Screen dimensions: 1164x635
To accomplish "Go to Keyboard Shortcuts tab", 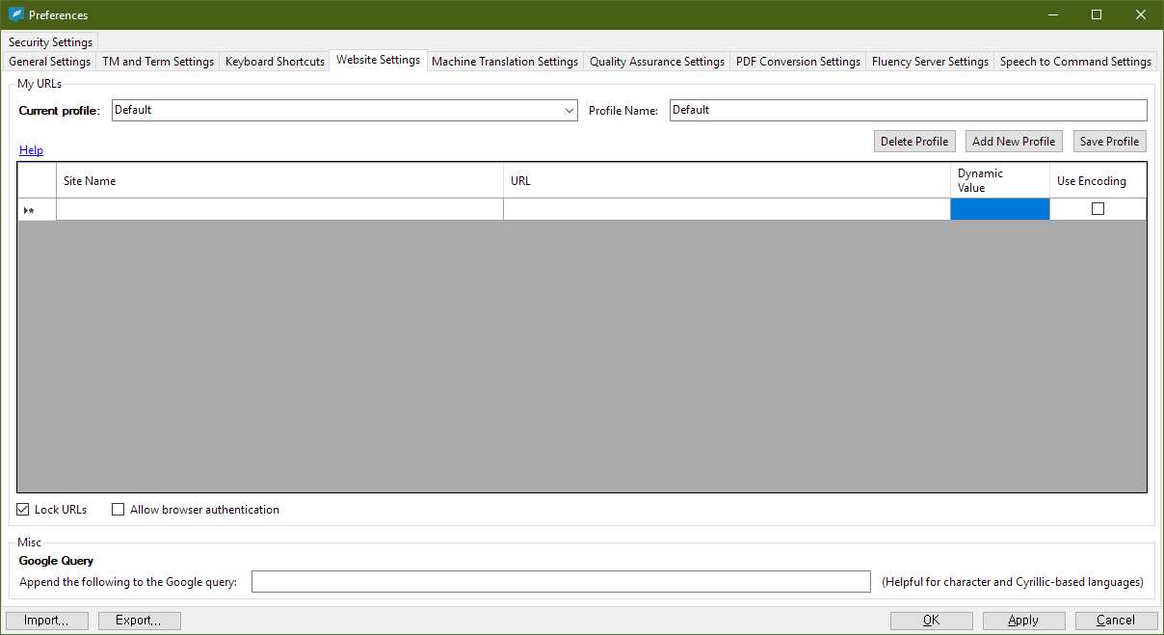I will tap(275, 62).
